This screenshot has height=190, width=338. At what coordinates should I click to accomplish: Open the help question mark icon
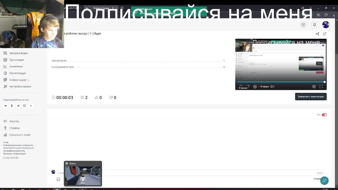pos(5,128)
